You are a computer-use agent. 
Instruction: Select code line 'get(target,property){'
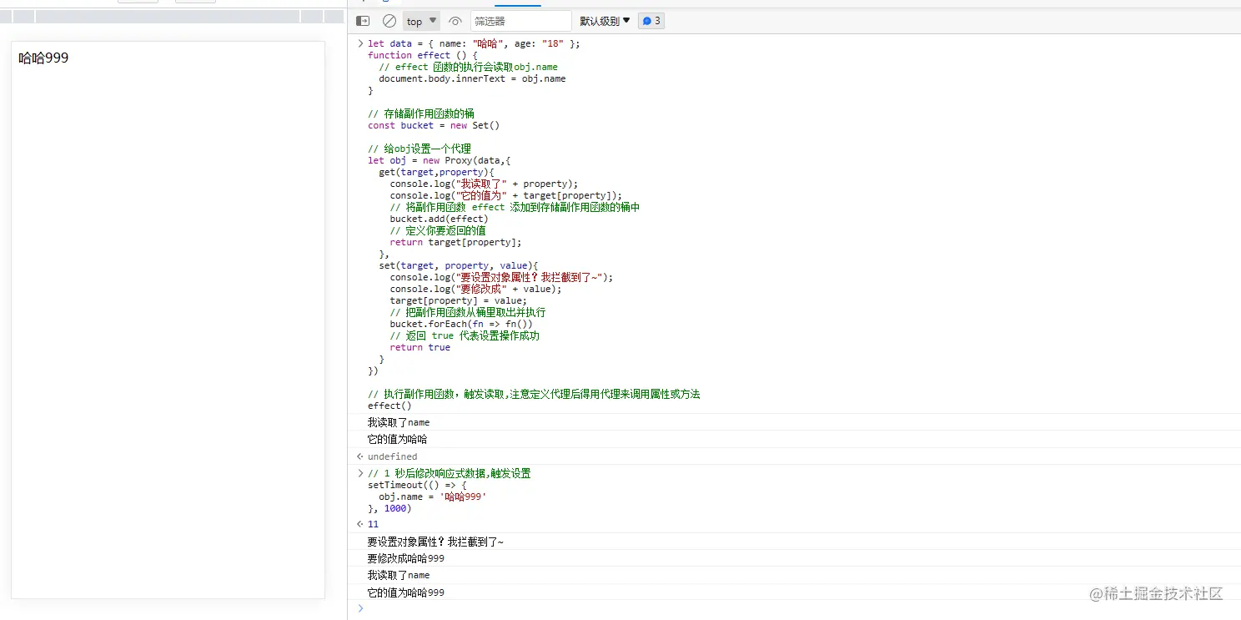(436, 172)
